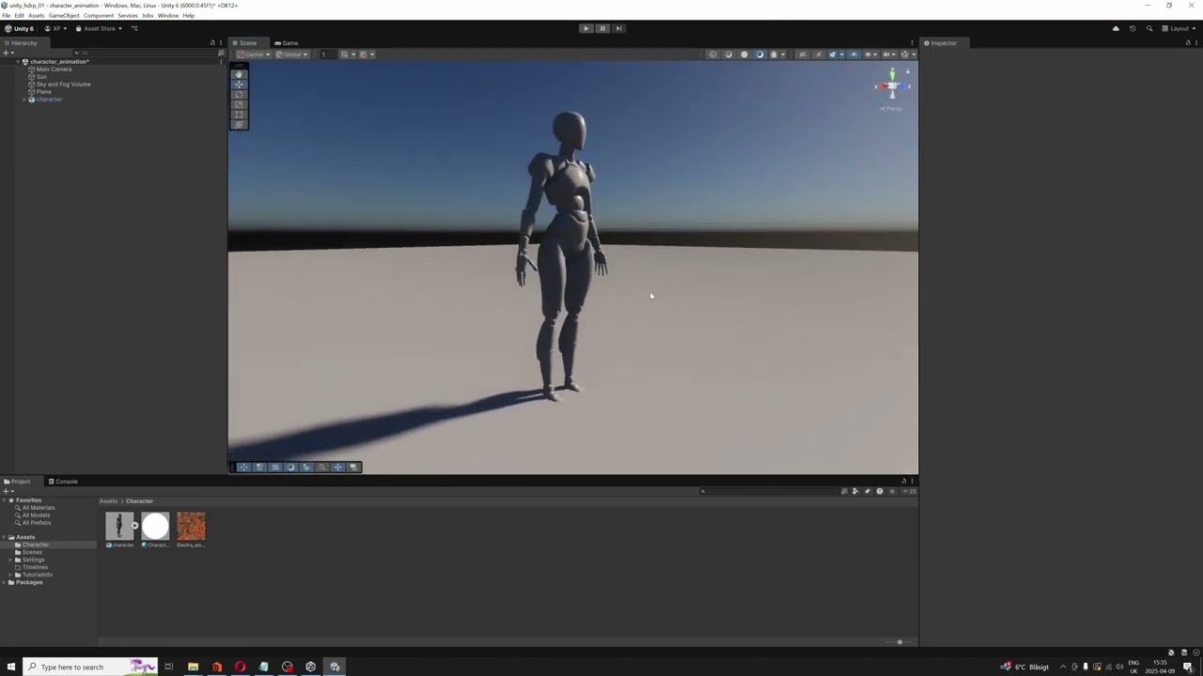Select the Move tool in scene toolbar
The height and width of the screenshot is (676, 1203).
(239, 84)
